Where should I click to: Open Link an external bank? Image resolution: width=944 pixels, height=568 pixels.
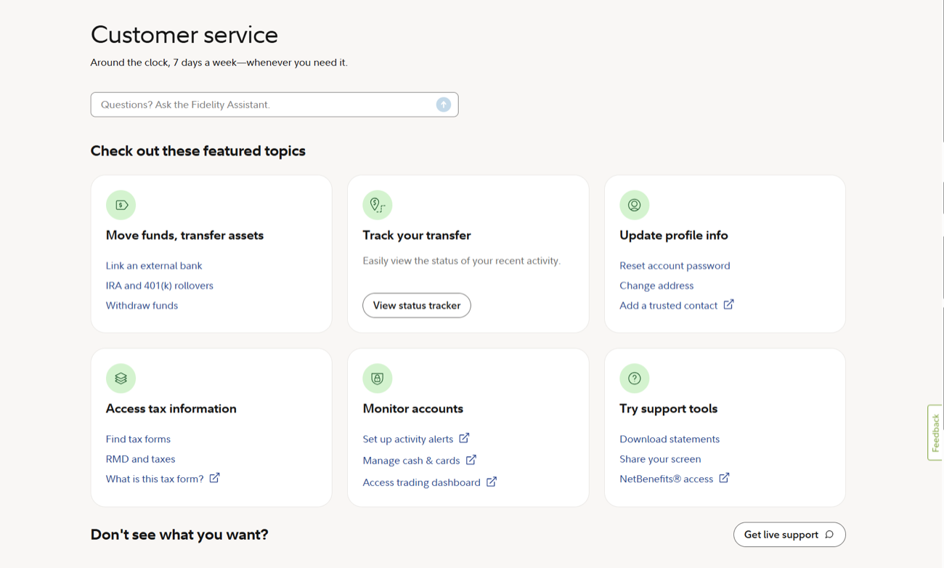point(154,266)
